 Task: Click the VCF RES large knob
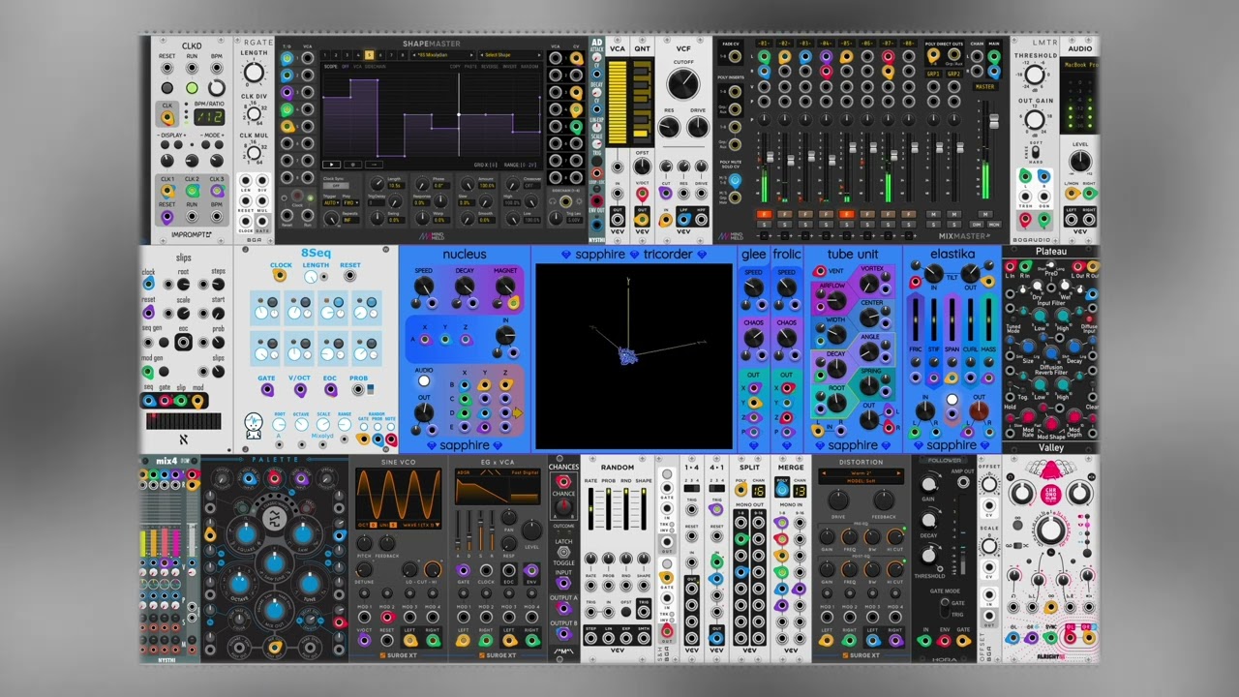(669, 127)
